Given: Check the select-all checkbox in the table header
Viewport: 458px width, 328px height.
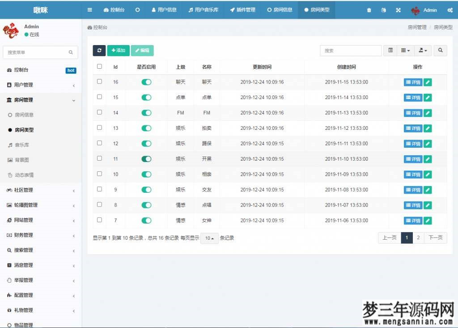Looking at the screenshot, I should point(99,66).
